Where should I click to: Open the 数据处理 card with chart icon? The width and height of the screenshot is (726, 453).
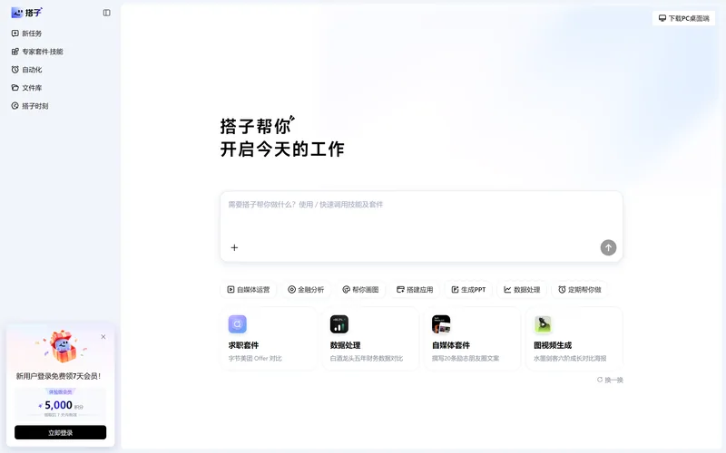coord(370,338)
